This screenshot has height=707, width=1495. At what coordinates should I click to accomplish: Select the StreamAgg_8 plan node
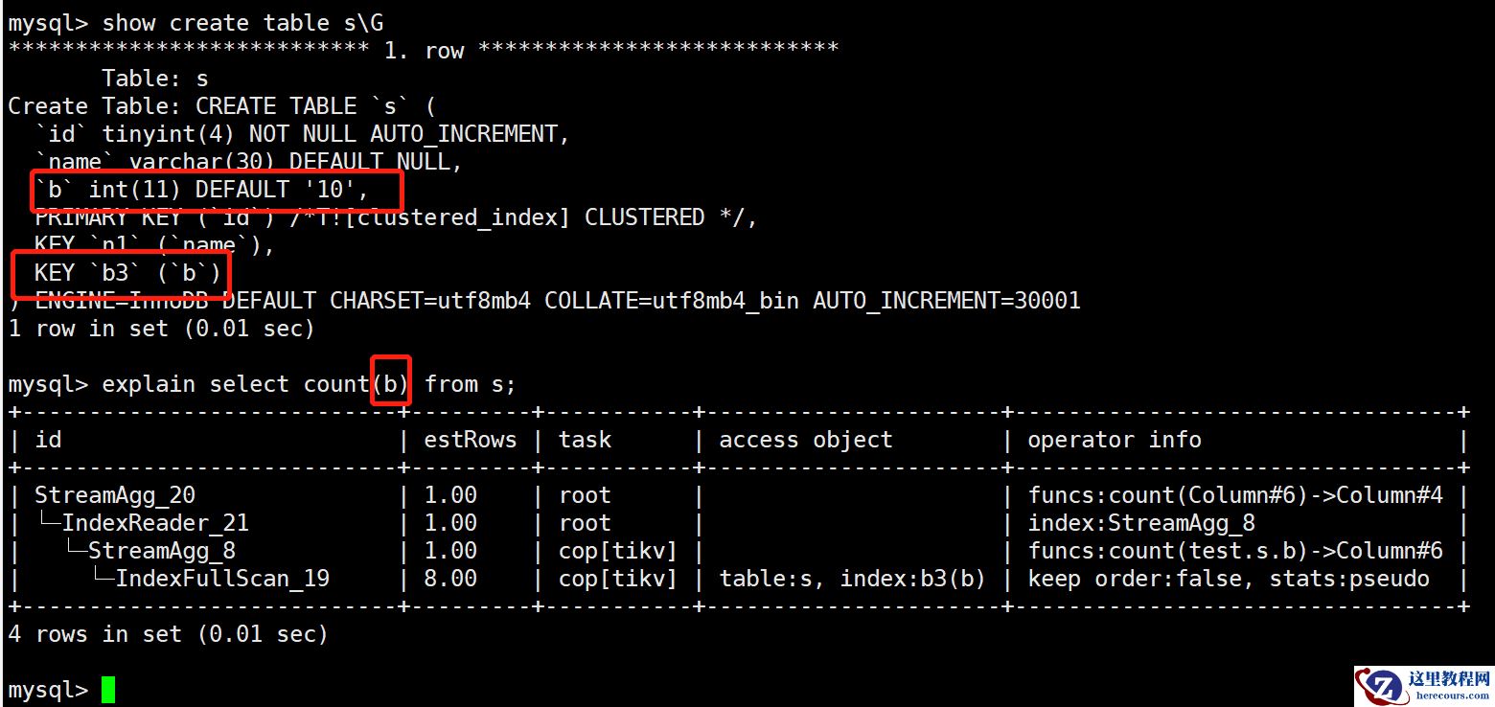[x=161, y=551]
